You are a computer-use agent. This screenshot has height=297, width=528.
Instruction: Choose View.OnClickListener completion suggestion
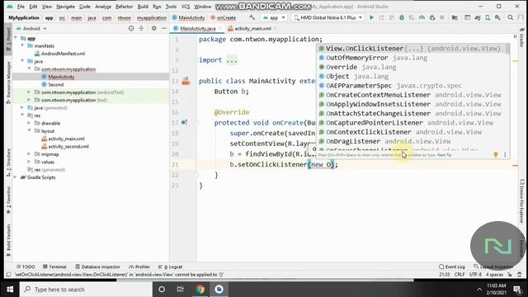[412, 49]
